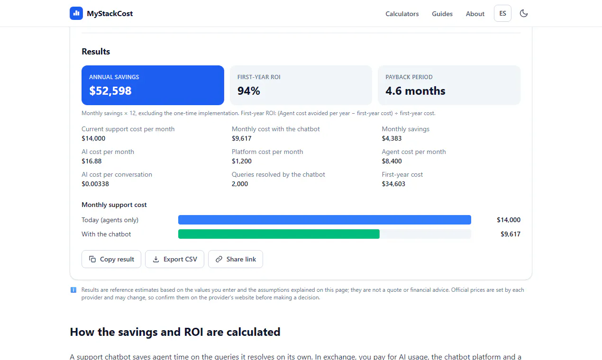602x360 pixels.
Task: Click the $4,383 monthly savings value
Action: coord(392,138)
